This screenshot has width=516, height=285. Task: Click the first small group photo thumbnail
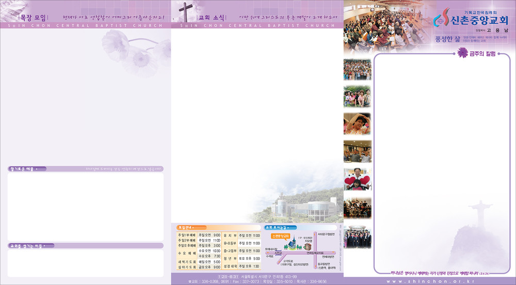coord(357,70)
